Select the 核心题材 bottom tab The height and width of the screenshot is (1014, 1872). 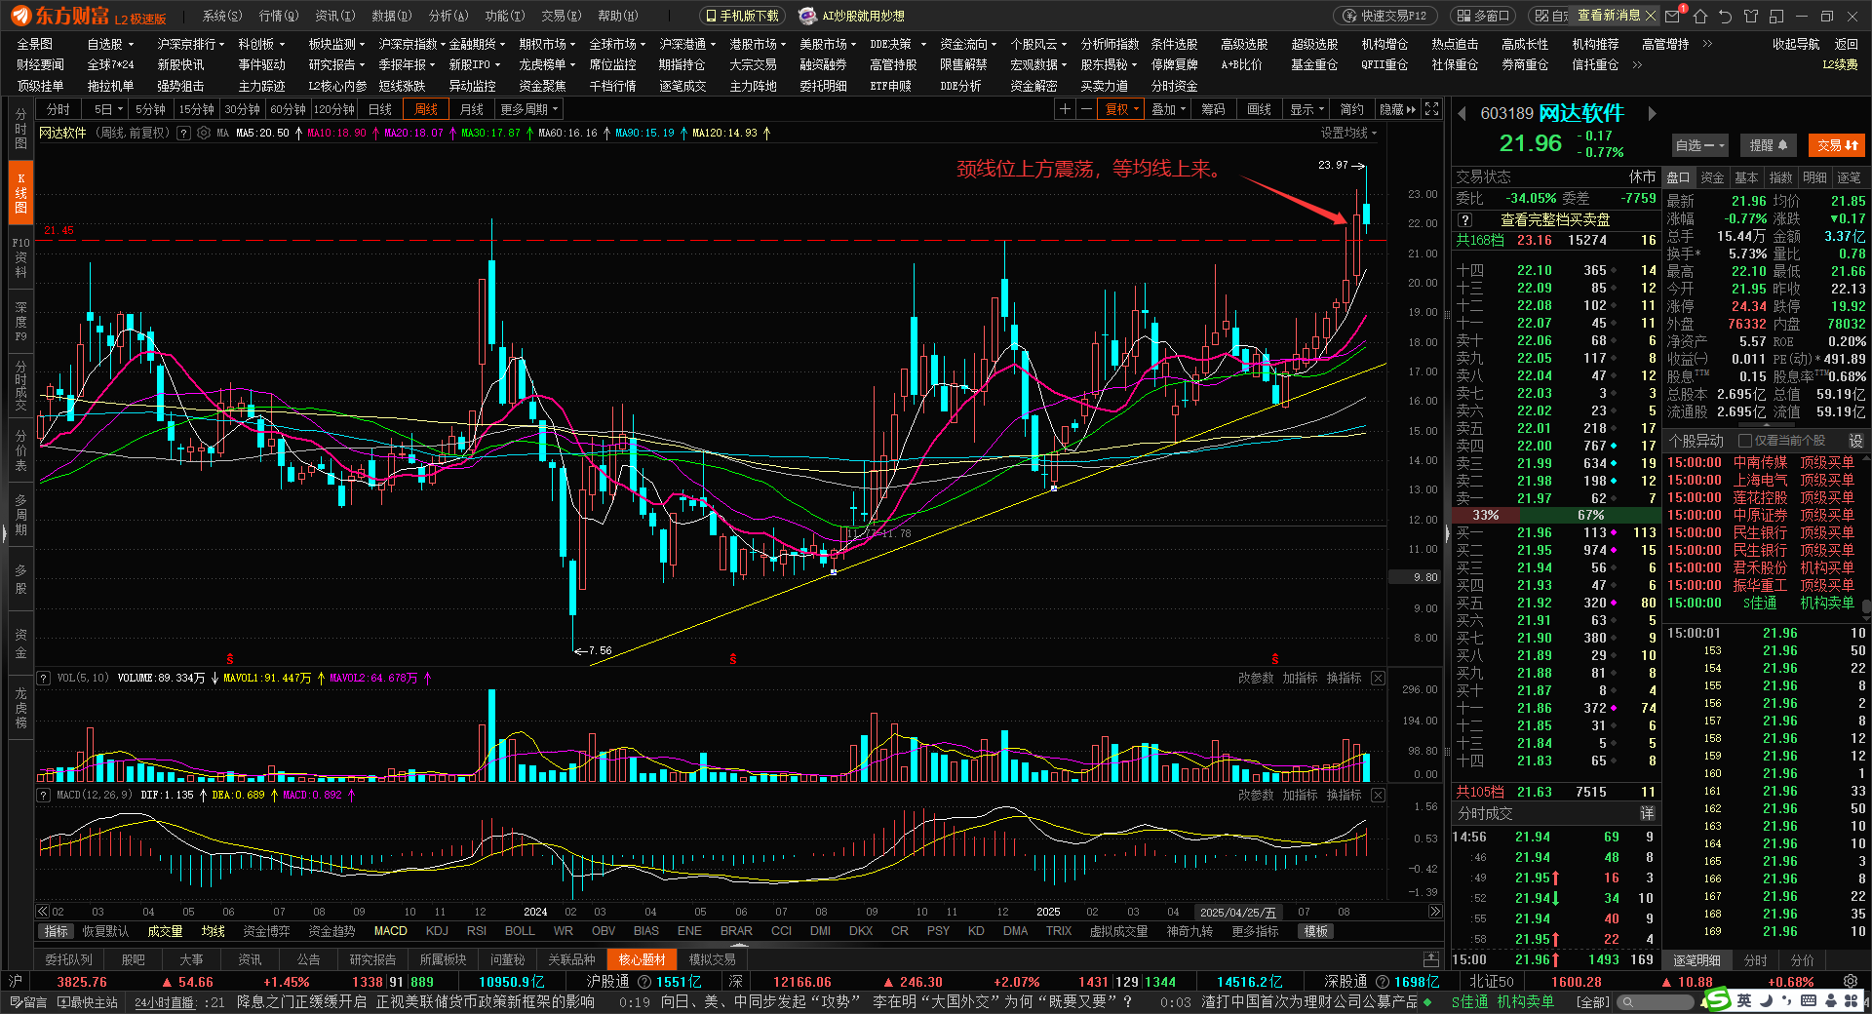(642, 959)
